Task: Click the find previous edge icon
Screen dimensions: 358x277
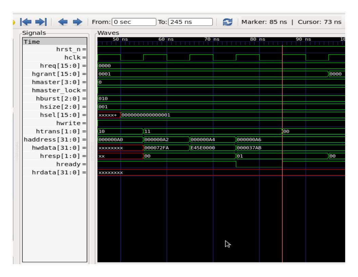Action: pos(63,22)
